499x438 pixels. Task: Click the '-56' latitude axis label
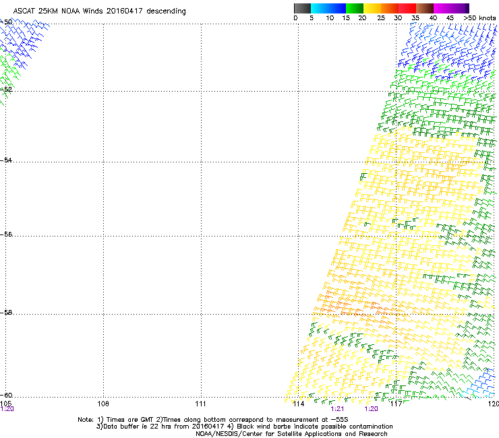(x=6, y=234)
